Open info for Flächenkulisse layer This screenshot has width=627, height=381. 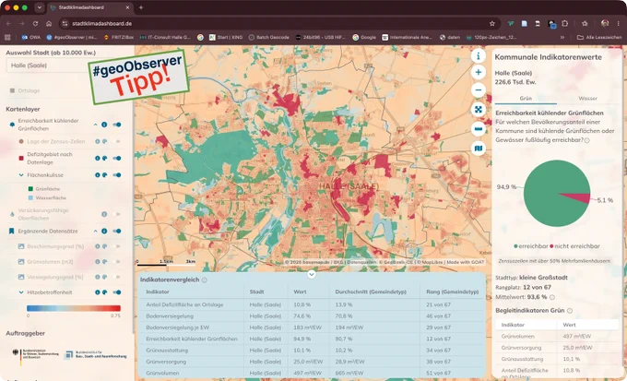(x=97, y=175)
